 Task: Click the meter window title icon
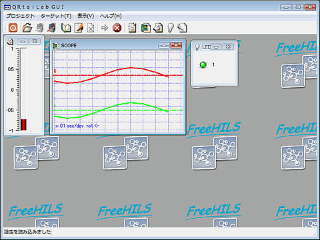tap(10, 41)
